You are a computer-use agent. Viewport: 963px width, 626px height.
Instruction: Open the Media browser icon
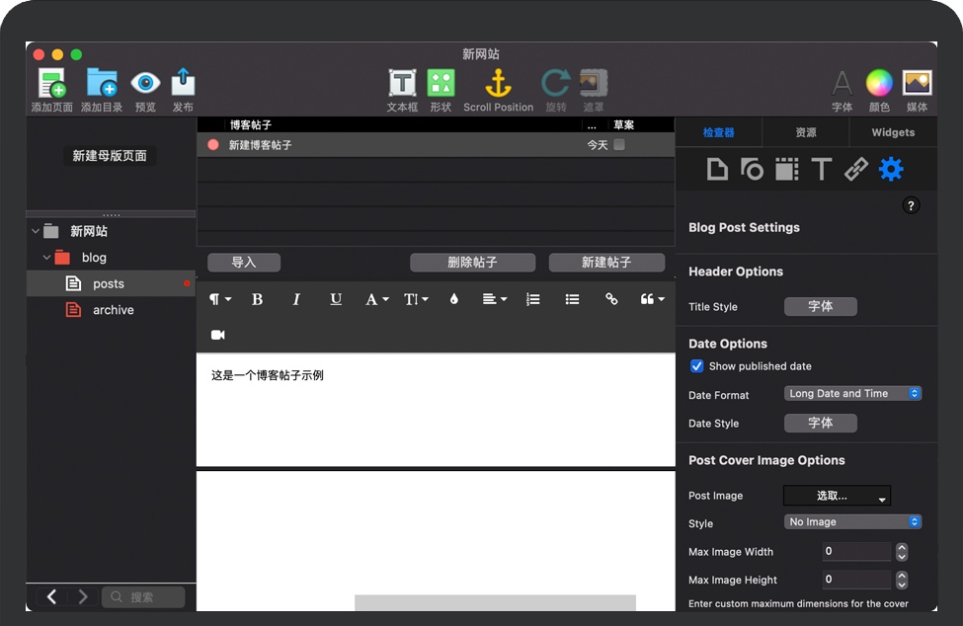(x=917, y=84)
